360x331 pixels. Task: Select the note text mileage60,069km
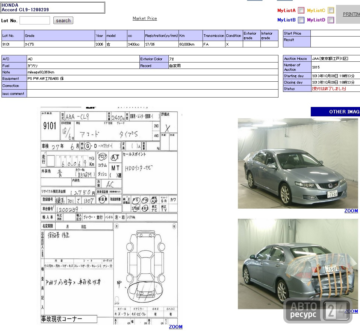(41, 72)
